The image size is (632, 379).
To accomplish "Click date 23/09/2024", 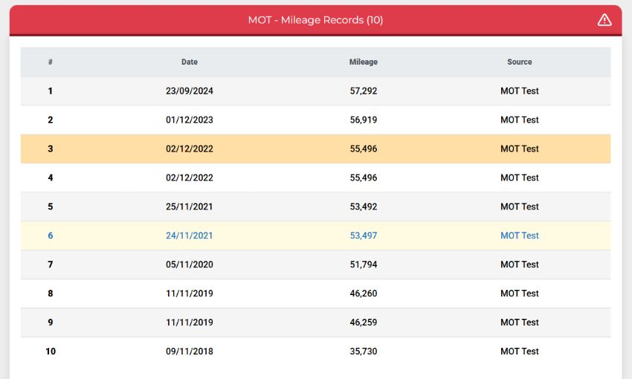I will click(190, 91).
